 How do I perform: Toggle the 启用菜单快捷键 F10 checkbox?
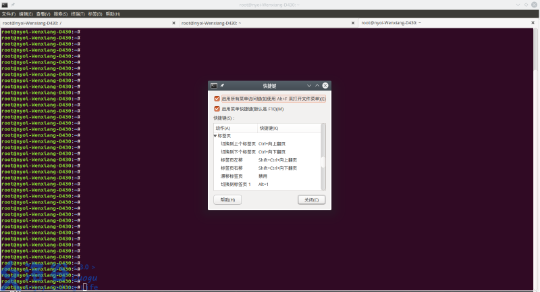(x=217, y=109)
